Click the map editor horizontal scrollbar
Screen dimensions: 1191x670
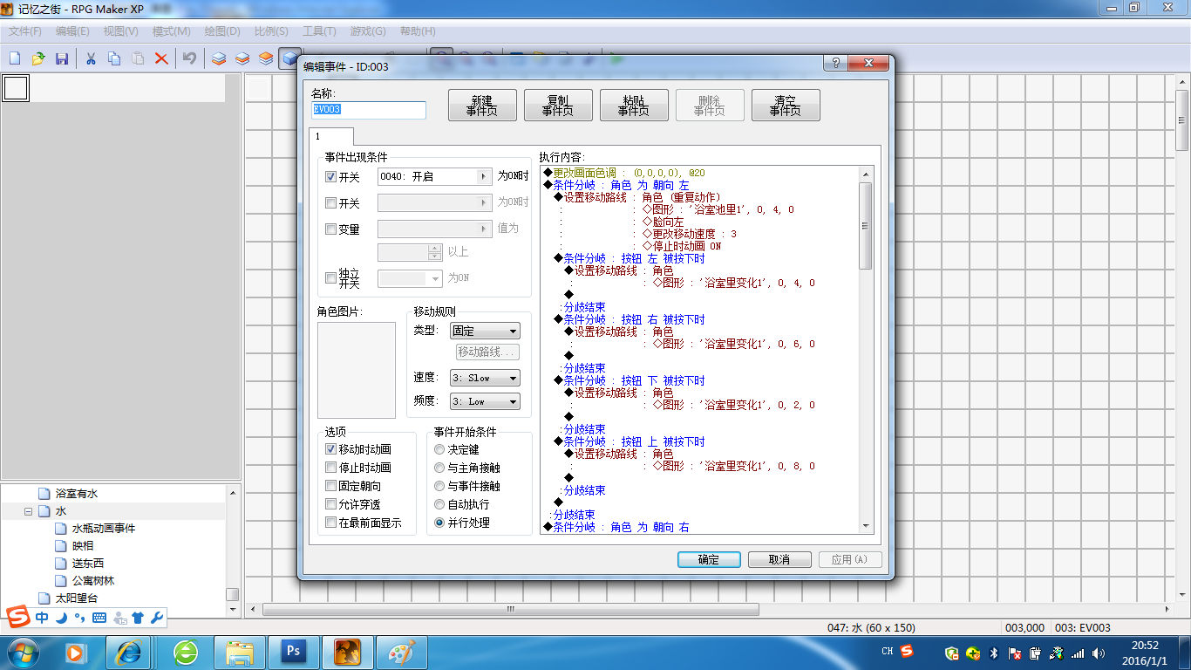(x=711, y=609)
